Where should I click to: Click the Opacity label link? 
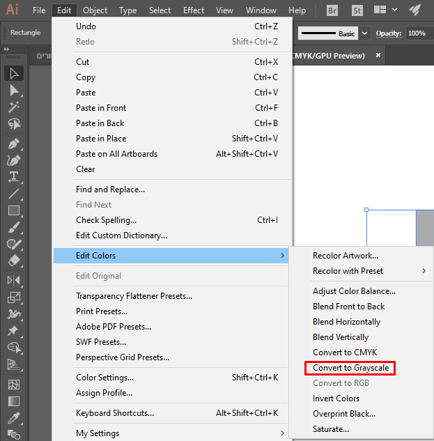coord(389,33)
